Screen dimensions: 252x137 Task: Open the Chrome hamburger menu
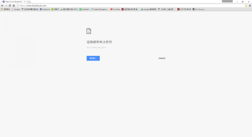tap(250, 6)
